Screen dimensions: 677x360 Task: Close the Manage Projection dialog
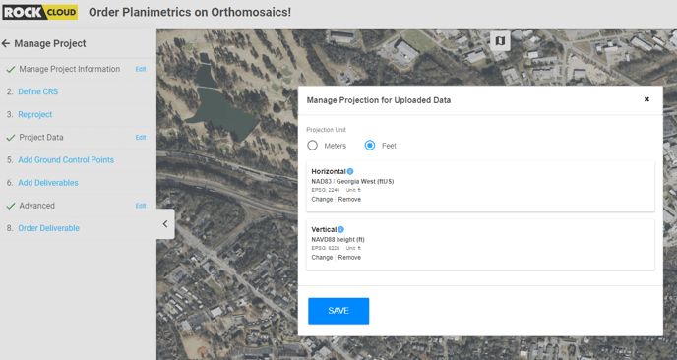(x=646, y=99)
